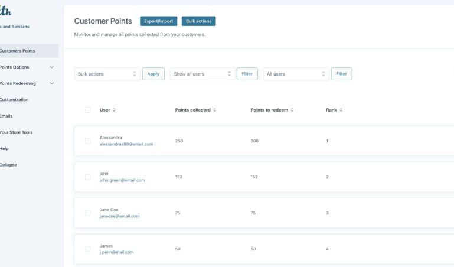This screenshot has height=267, width=454.
Task: Expand Points Redeeming submenu
Action: 51,83
